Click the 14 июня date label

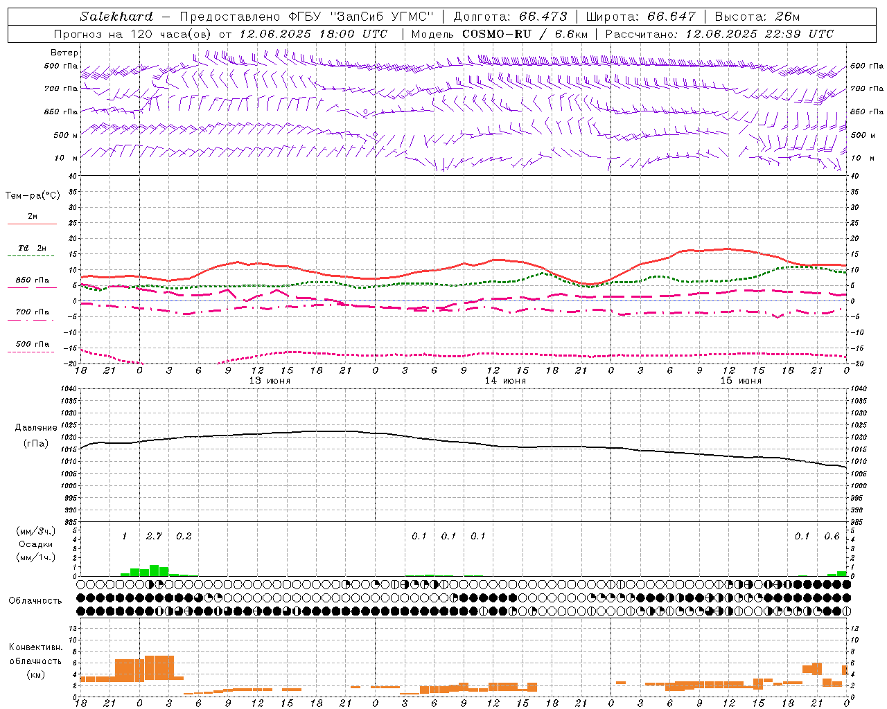click(505, 381)
